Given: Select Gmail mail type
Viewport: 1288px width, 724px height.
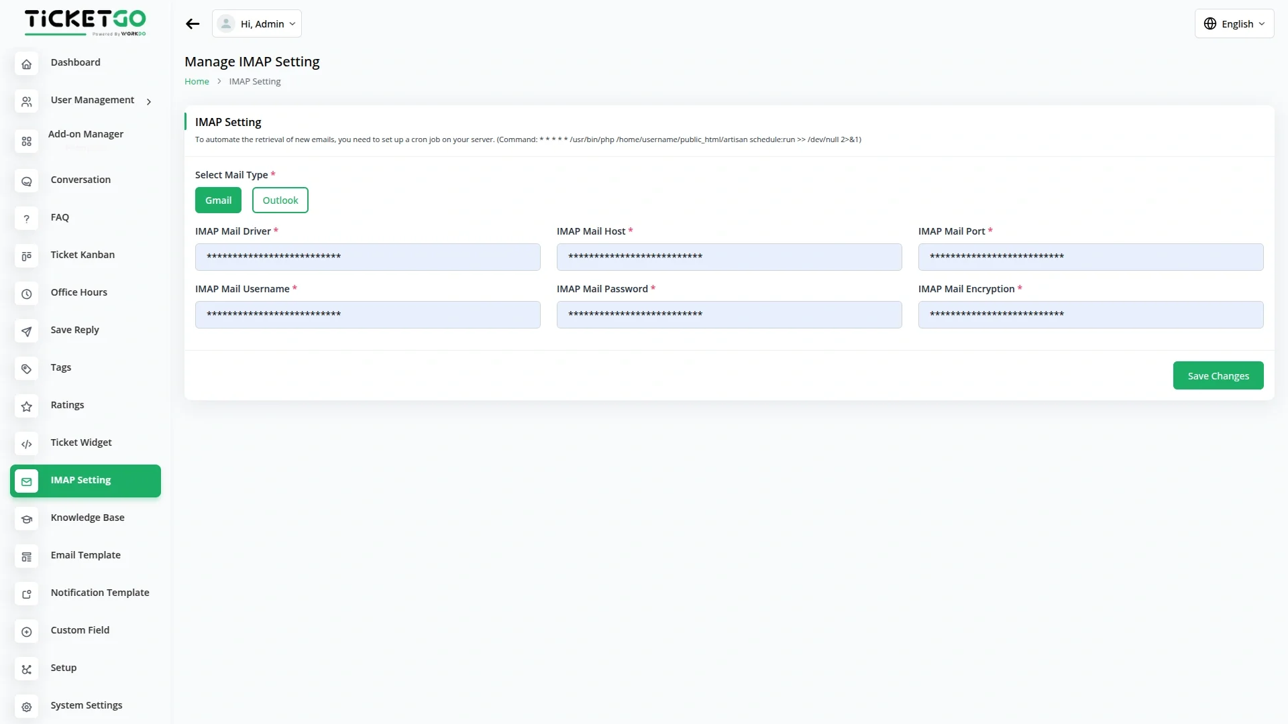Looking at the screenshot, I should tap(218, 200).
